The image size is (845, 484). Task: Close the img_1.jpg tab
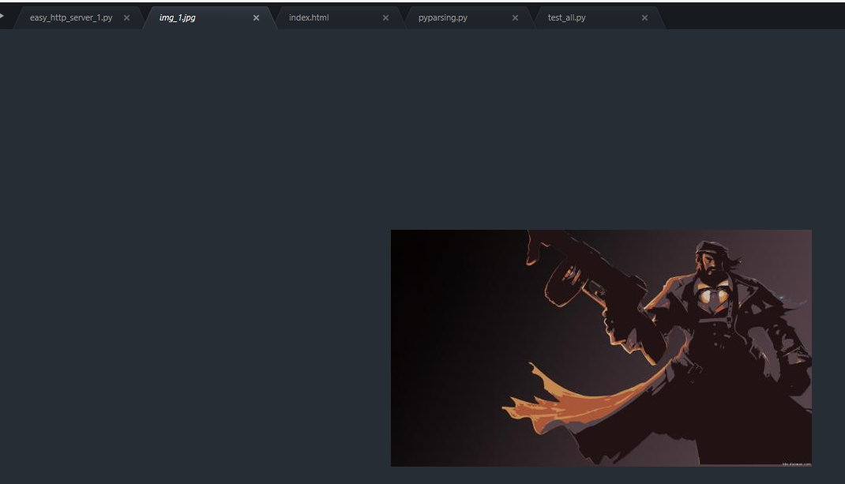click(256, 18)
